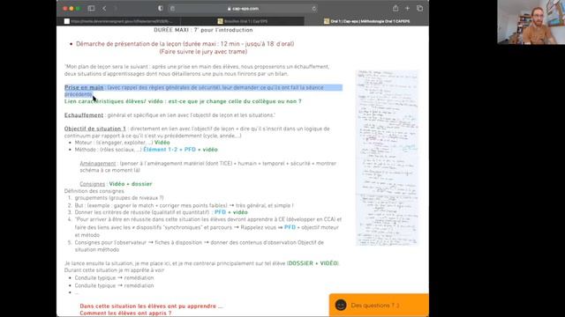Switch to the Brouillon Oral 1 tab
This screenshot has height=317, width=565.
[x=243, y=21]
